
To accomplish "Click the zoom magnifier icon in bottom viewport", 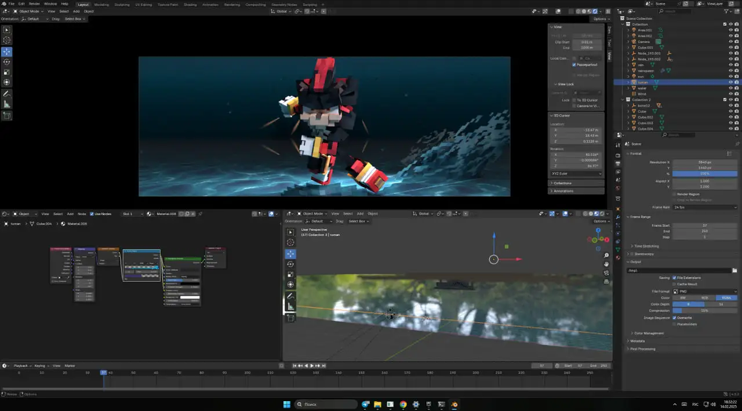I will (x=606, y=256).
